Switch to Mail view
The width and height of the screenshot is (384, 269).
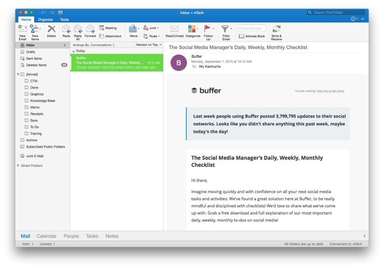click(25, 236)
